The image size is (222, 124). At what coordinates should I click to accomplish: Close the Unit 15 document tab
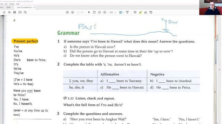(x=34, y=7)
